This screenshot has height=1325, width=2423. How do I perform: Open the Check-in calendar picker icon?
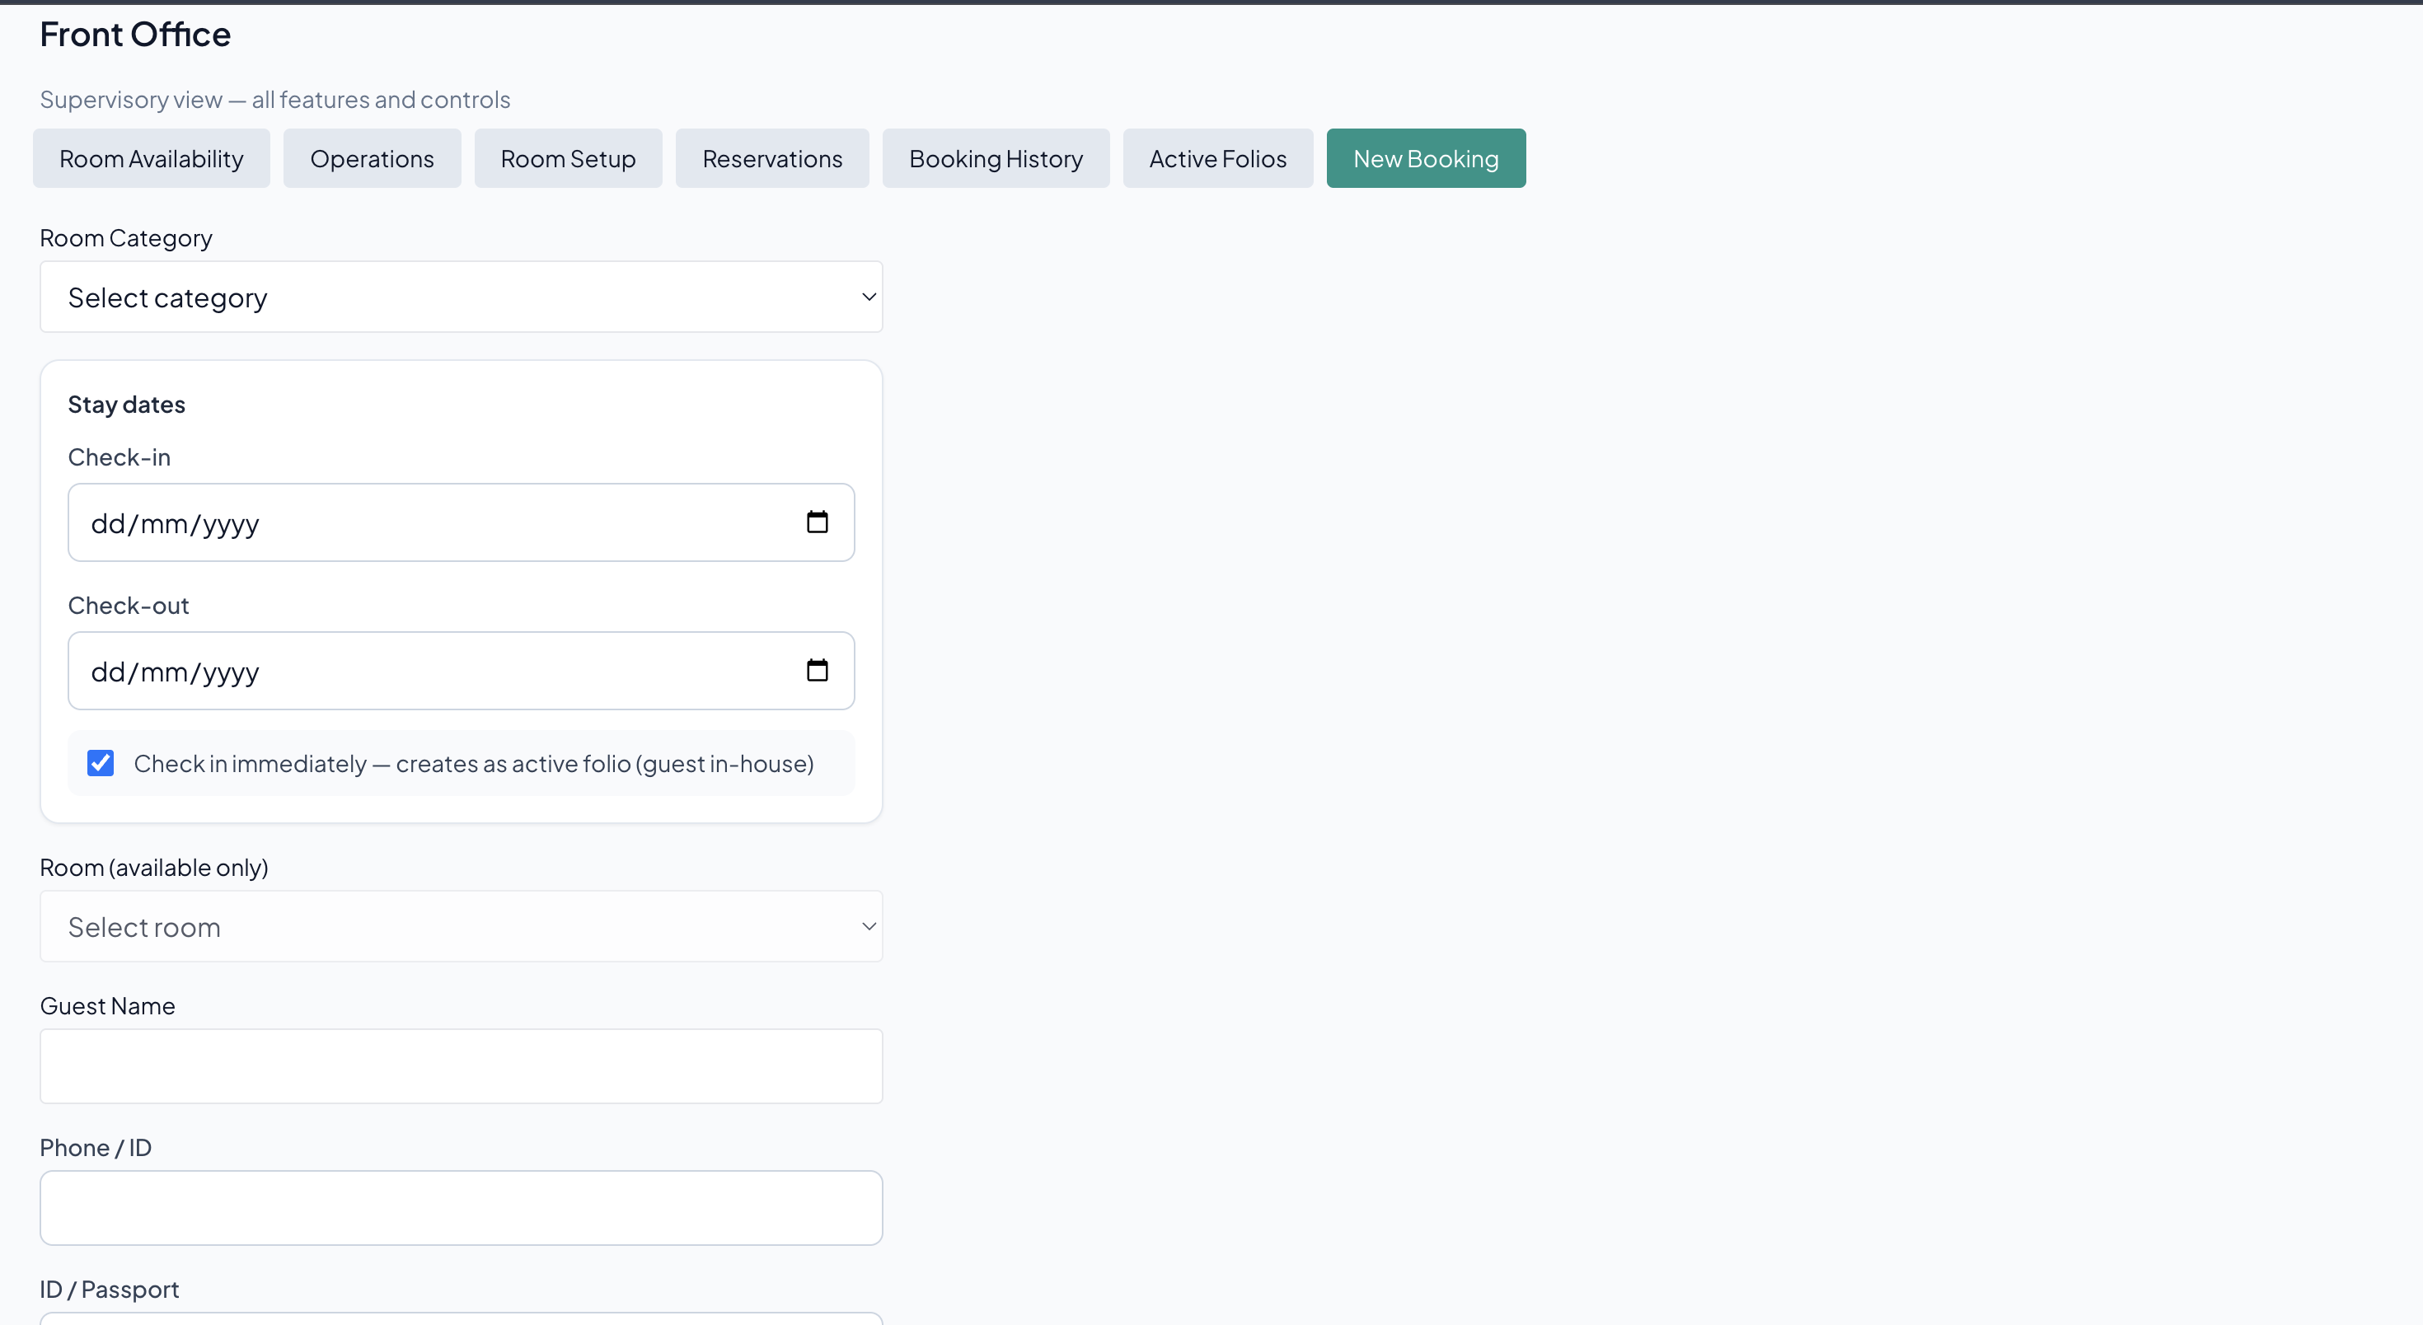pos(817,522)
